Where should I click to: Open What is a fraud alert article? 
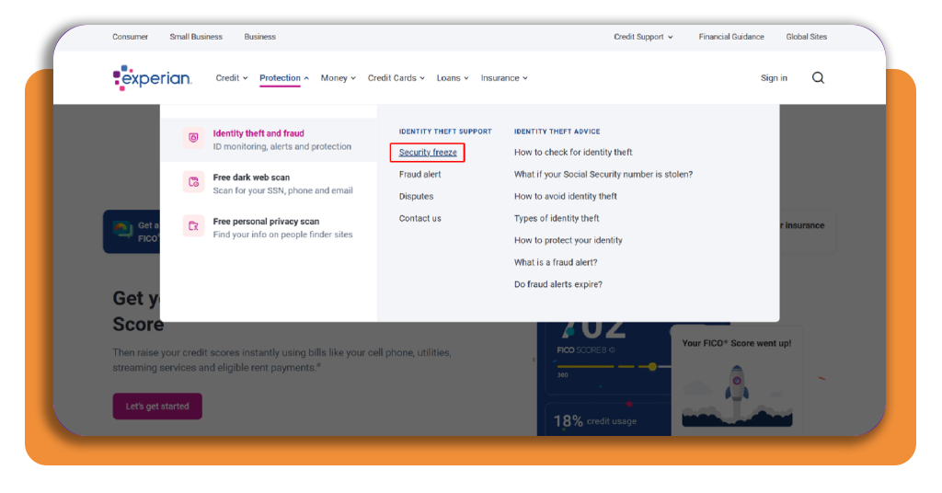coord(556,262)
